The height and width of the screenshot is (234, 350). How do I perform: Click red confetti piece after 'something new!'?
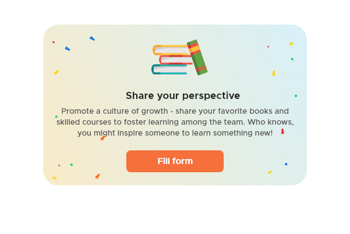283,131
